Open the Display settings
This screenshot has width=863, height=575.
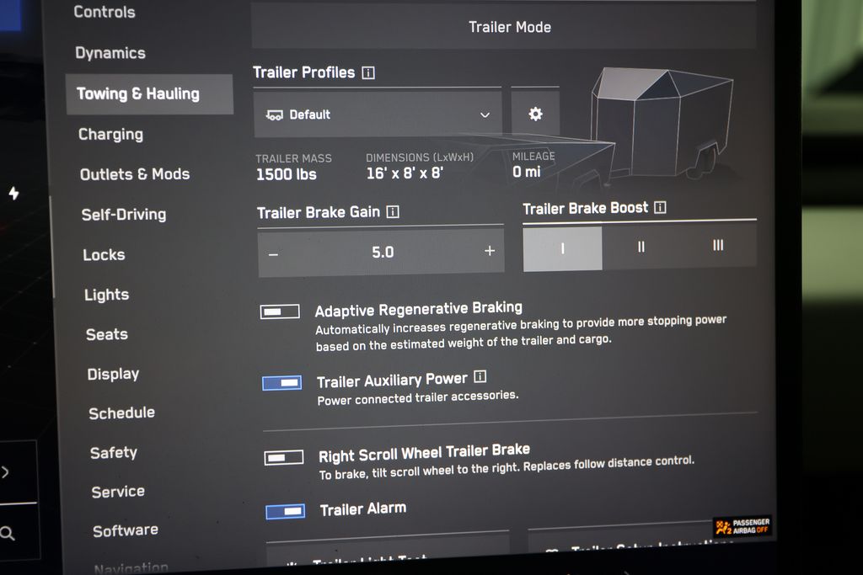(114, 374)
